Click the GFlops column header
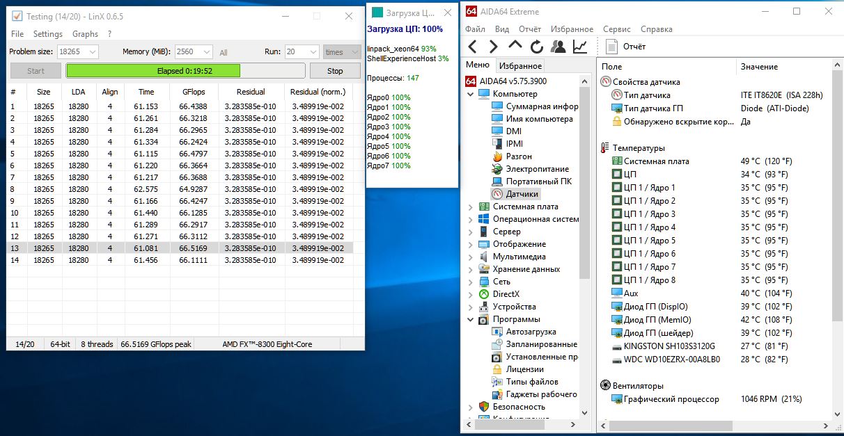The width and height of the screenshot is (844, 436). 193,92
